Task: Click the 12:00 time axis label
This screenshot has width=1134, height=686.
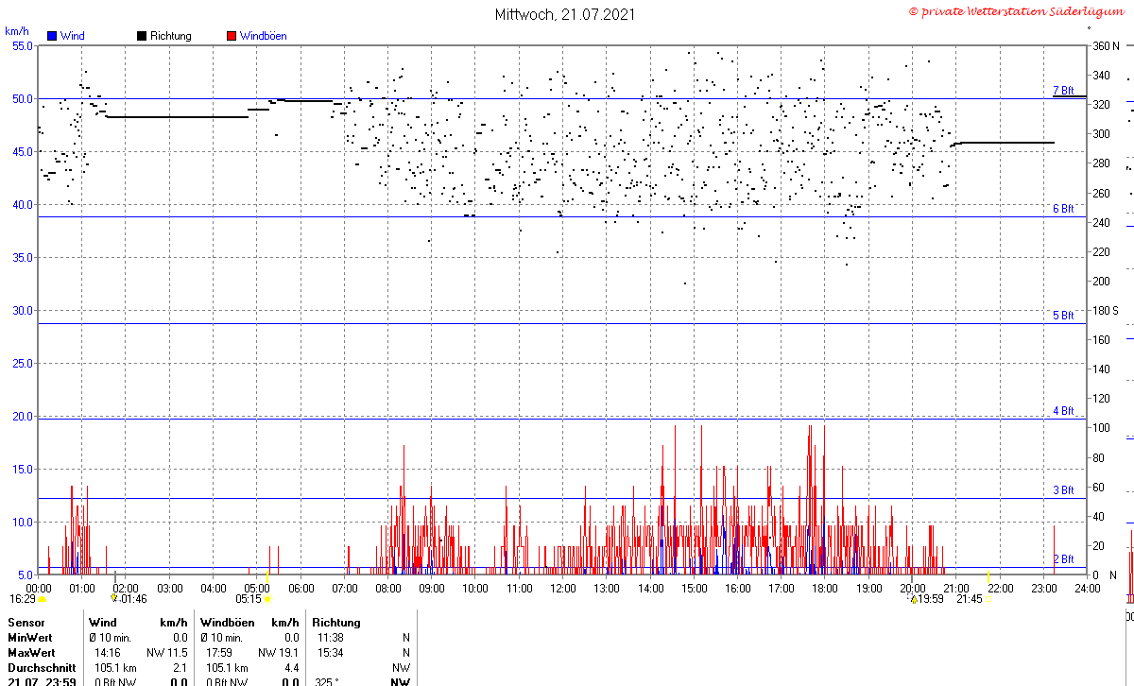Action: click(x=563, y=588)
